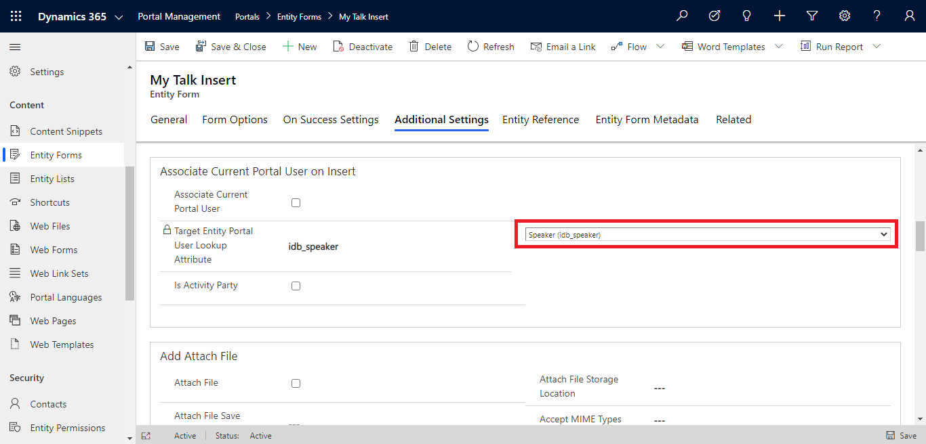
Task: Toggle the Attach File checkbox
Action: (296, 383)
